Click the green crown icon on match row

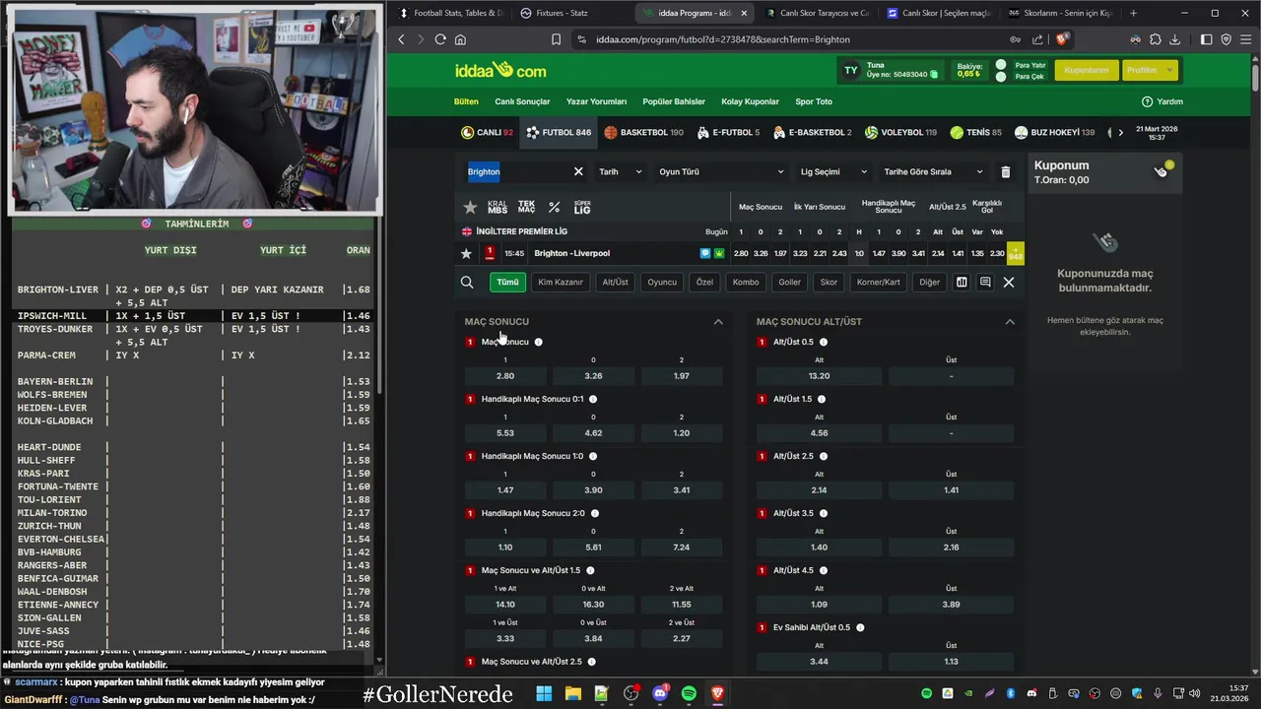[x=719, y=253]
